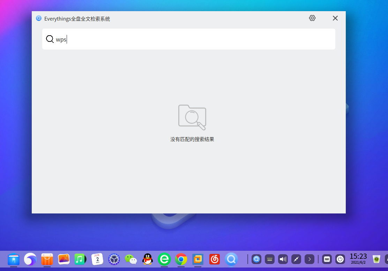
Task: Click the power button in tray
Action: coord(340,259)
